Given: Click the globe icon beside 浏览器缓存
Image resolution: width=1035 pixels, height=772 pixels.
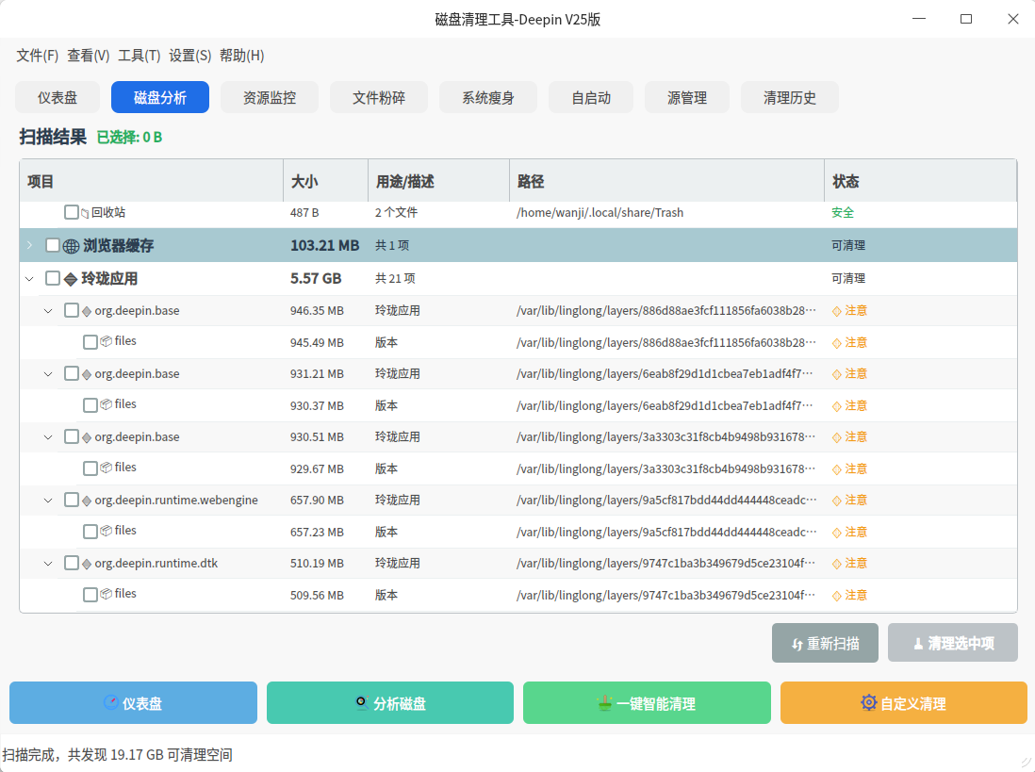Looking at the screenshot, I should [x=71, y=246].
